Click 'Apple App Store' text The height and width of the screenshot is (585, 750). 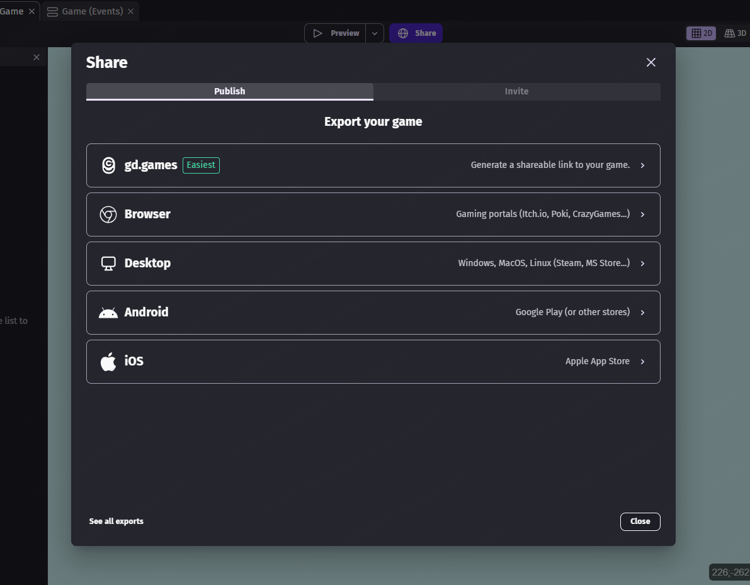click(598, 362)
